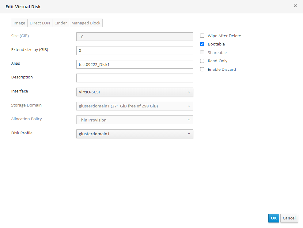Enable the Wipe After Delete checkbox
This screenshot has height=228, width=303.
click(202, 36)
